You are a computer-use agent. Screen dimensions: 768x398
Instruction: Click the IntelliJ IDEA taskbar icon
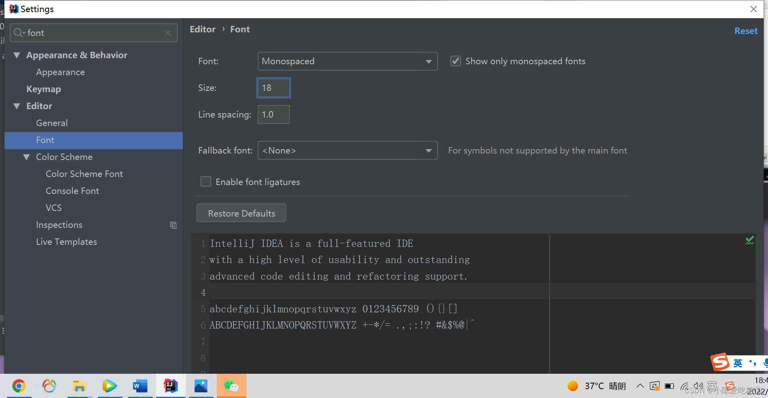[x=171, y=386]
